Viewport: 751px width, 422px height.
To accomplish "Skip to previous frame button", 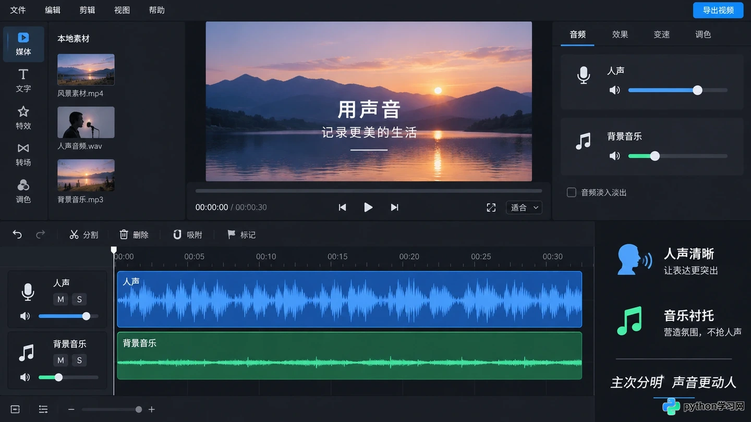I will tap(342, 207).
